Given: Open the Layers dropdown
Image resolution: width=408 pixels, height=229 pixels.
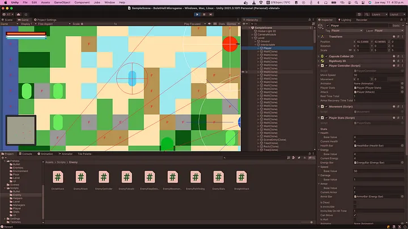Looking at the screenshot, I should pos(379,15).
